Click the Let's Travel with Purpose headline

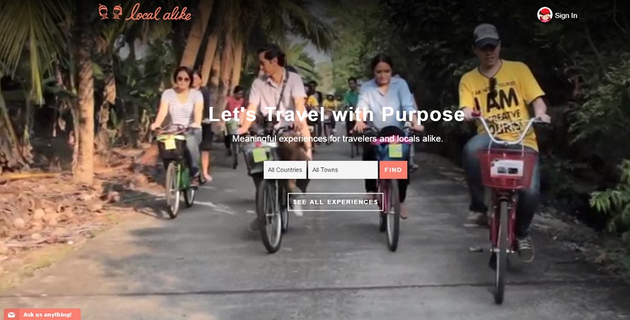[337, 114]
